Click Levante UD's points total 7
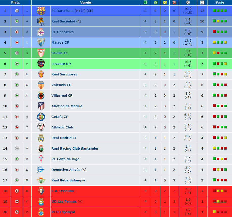The height and width of the screenshot is (217, 232). click(202, 64)
